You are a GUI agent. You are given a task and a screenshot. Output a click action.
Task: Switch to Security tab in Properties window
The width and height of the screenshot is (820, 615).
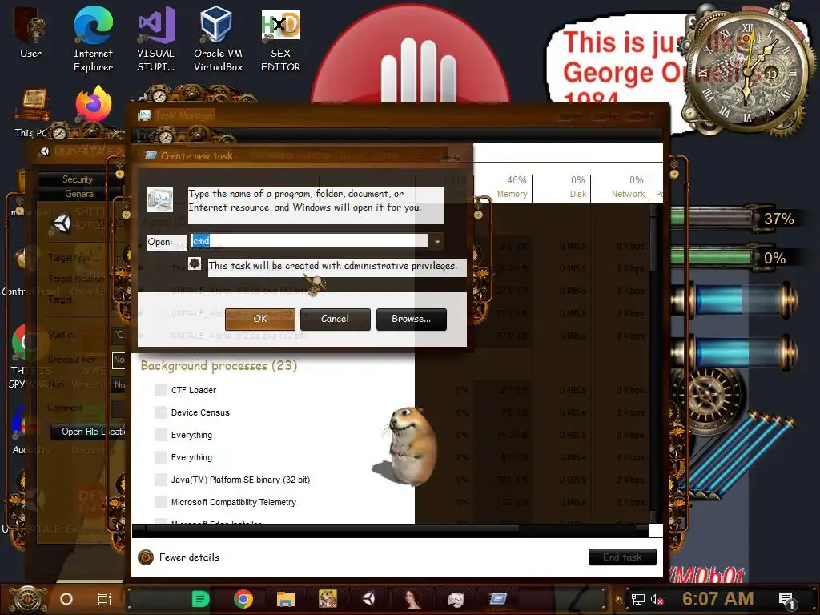(78, 179)
